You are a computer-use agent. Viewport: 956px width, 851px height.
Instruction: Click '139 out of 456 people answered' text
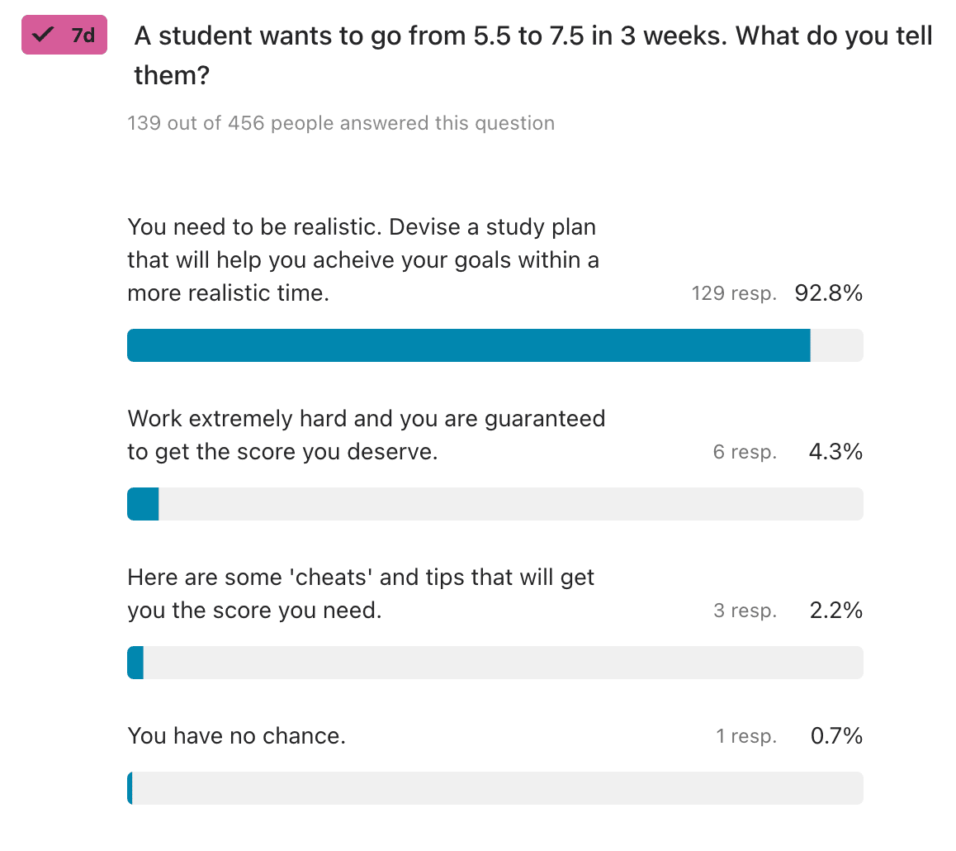(341, 123)
